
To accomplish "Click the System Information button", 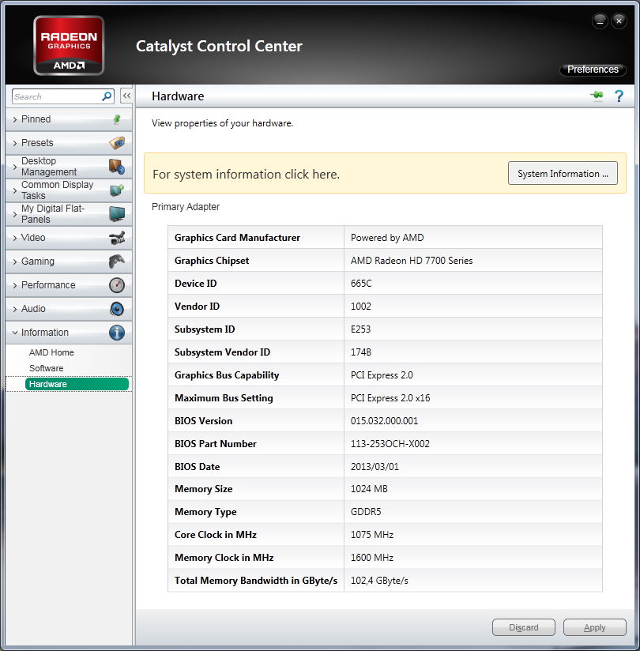I will tap(563, 173).
